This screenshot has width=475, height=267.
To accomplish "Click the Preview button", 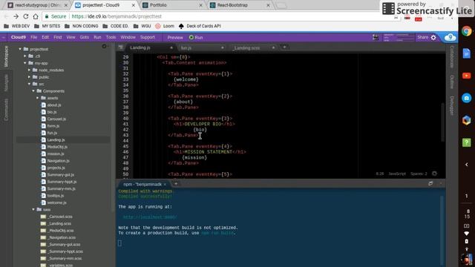I will tap(175, 38).
